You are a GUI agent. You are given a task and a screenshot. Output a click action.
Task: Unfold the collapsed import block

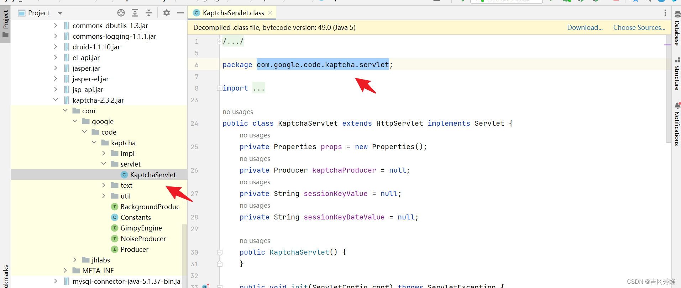click(219, 88)
